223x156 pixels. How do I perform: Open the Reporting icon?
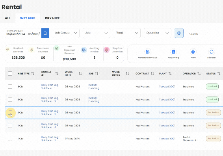click(x=173, y=52)
